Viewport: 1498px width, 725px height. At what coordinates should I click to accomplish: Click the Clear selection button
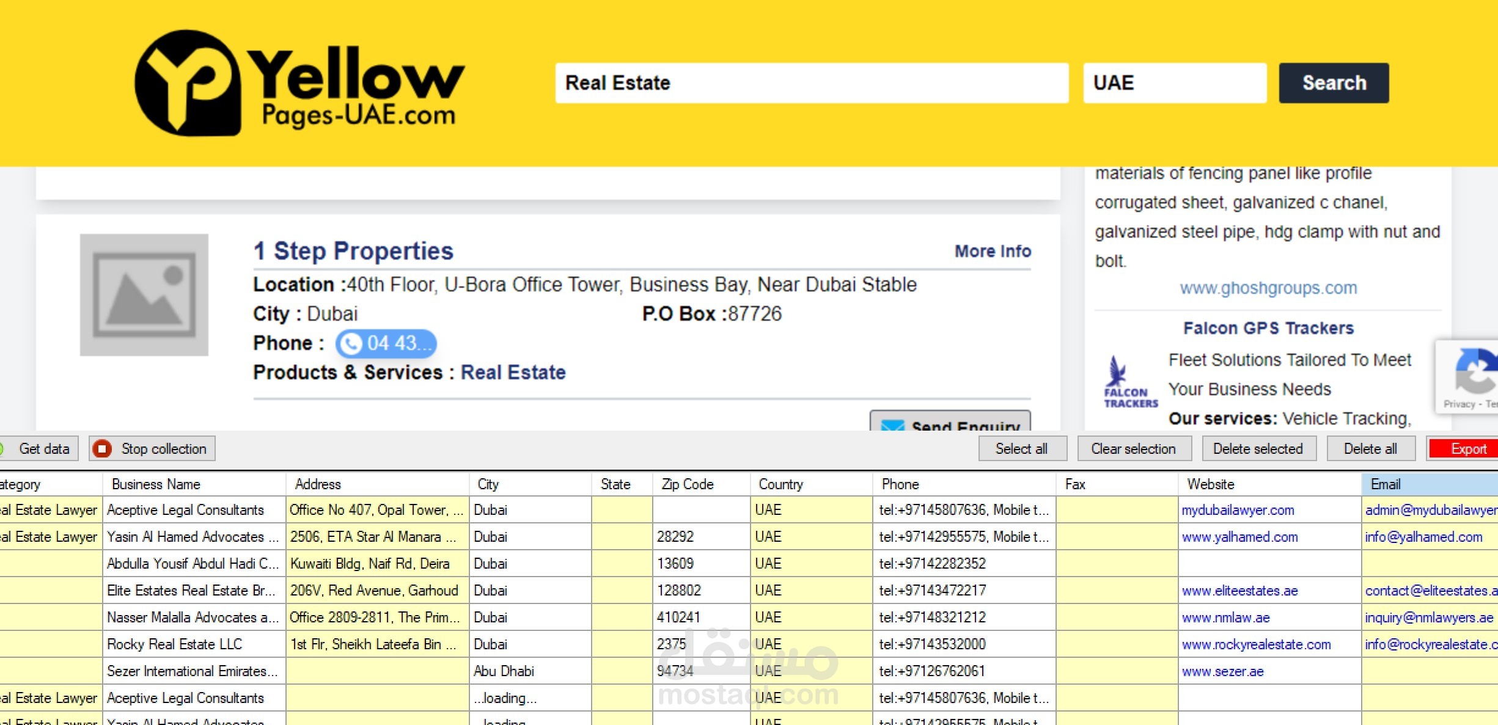(1134, 449)
